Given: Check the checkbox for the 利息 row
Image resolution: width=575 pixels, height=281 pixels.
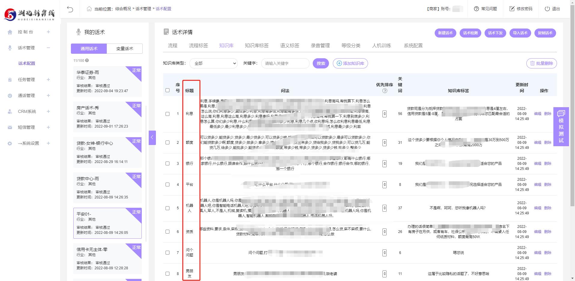Looking at the screenshot, I should [167, 113].
